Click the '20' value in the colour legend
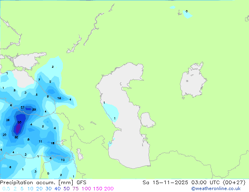Image resolution: width=249 pixels, height=192 pixels. [39, 189]
